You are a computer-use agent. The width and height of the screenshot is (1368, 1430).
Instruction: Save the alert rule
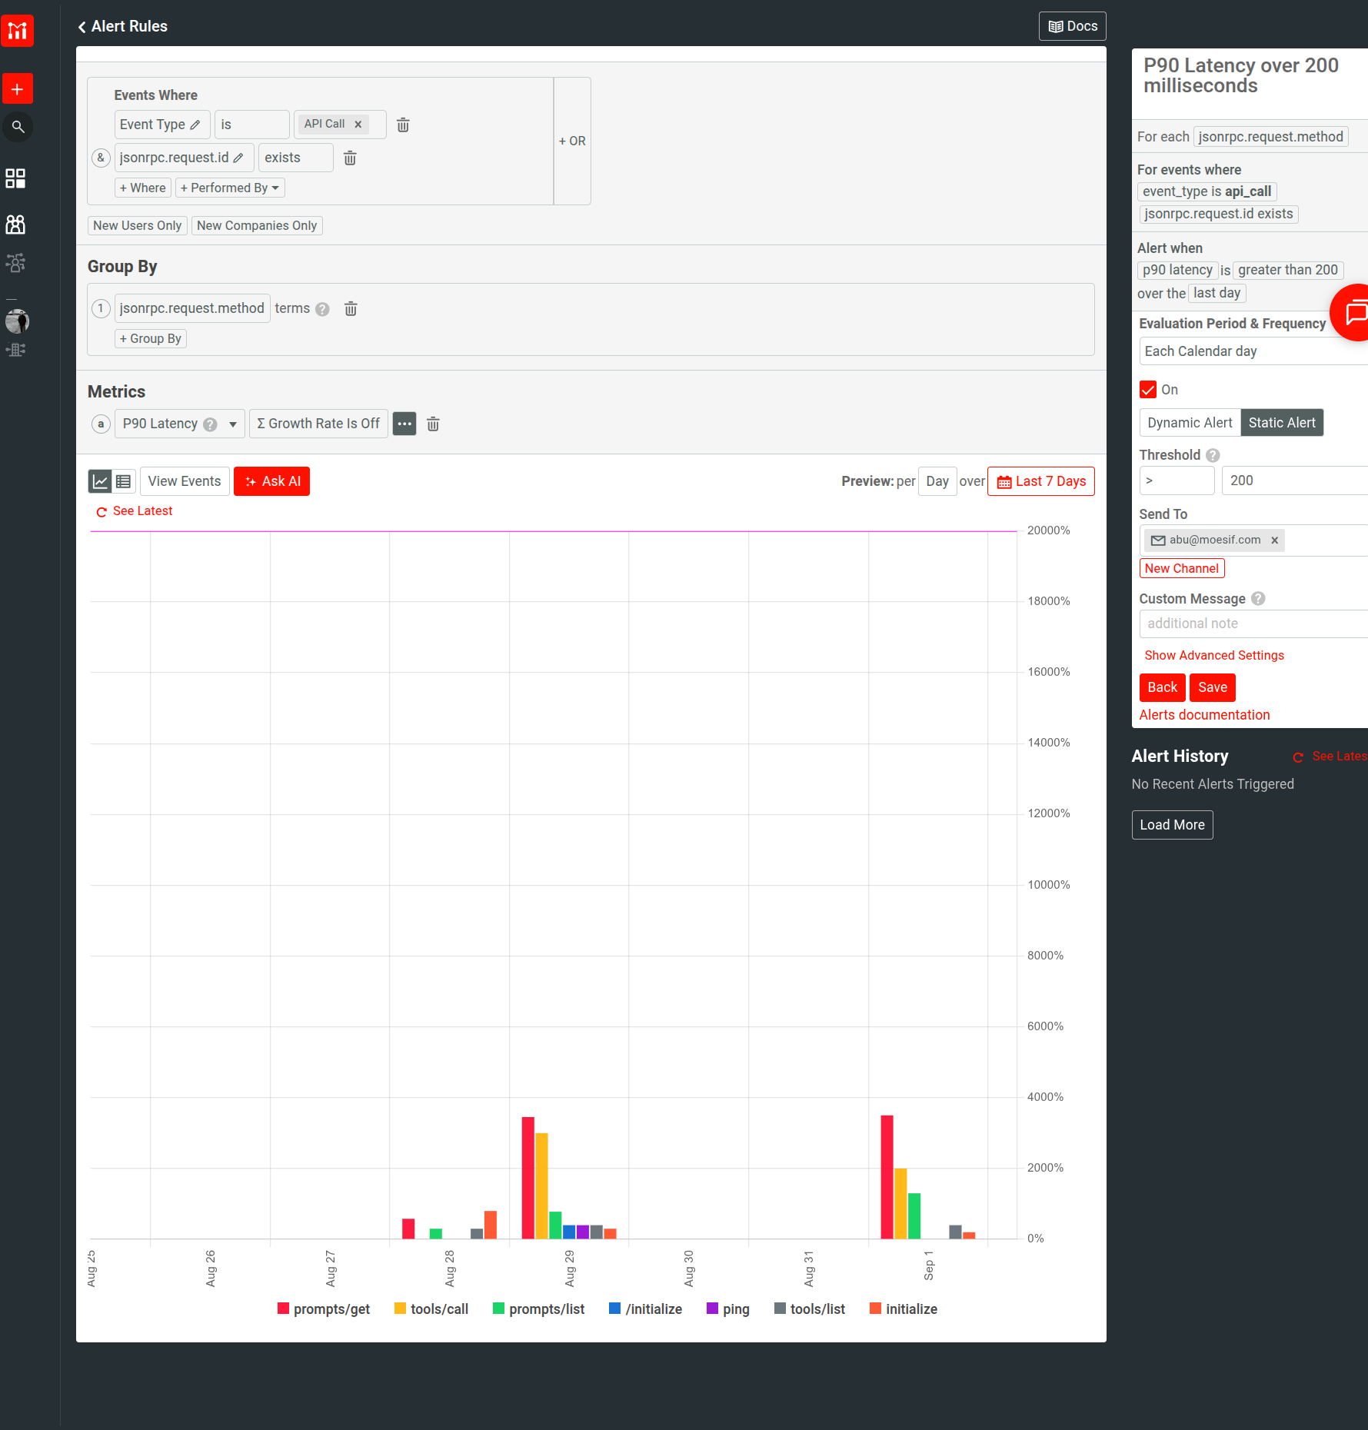pos(1212,687)
